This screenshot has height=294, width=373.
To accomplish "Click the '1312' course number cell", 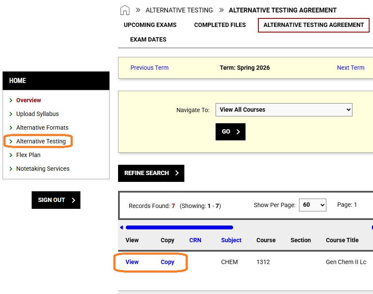I will [x=263, y=262].
